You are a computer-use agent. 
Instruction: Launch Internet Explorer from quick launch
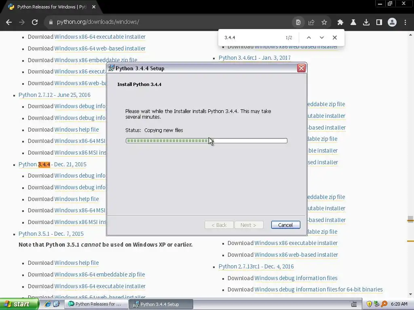tap(48, 304)
